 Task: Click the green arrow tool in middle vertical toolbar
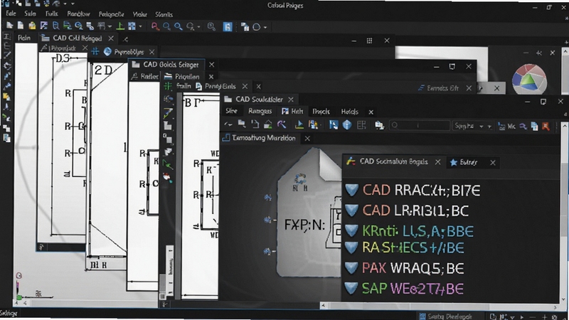(168, 164)
